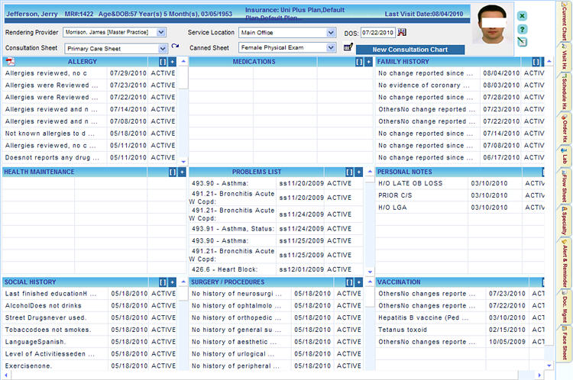Click the refresh icon beside Consultation Sheet

pos(174,47)
